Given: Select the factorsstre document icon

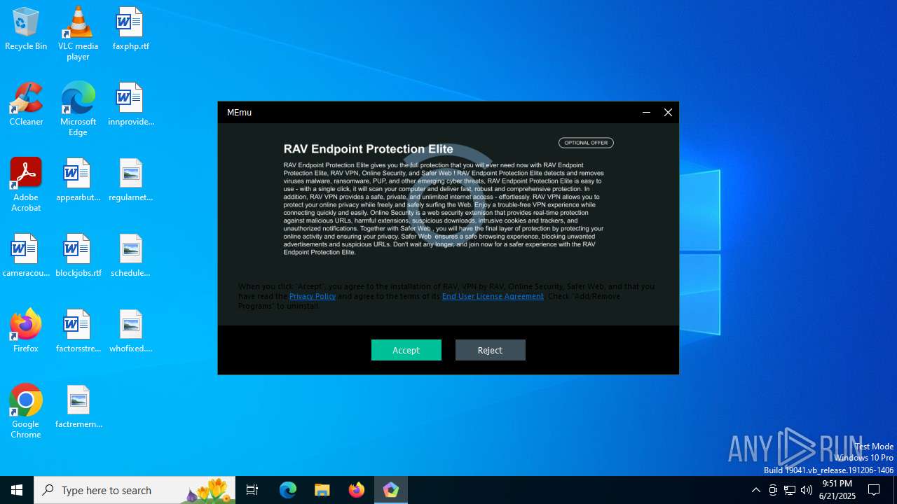Looking at the screenshot, I should point(78,331).
